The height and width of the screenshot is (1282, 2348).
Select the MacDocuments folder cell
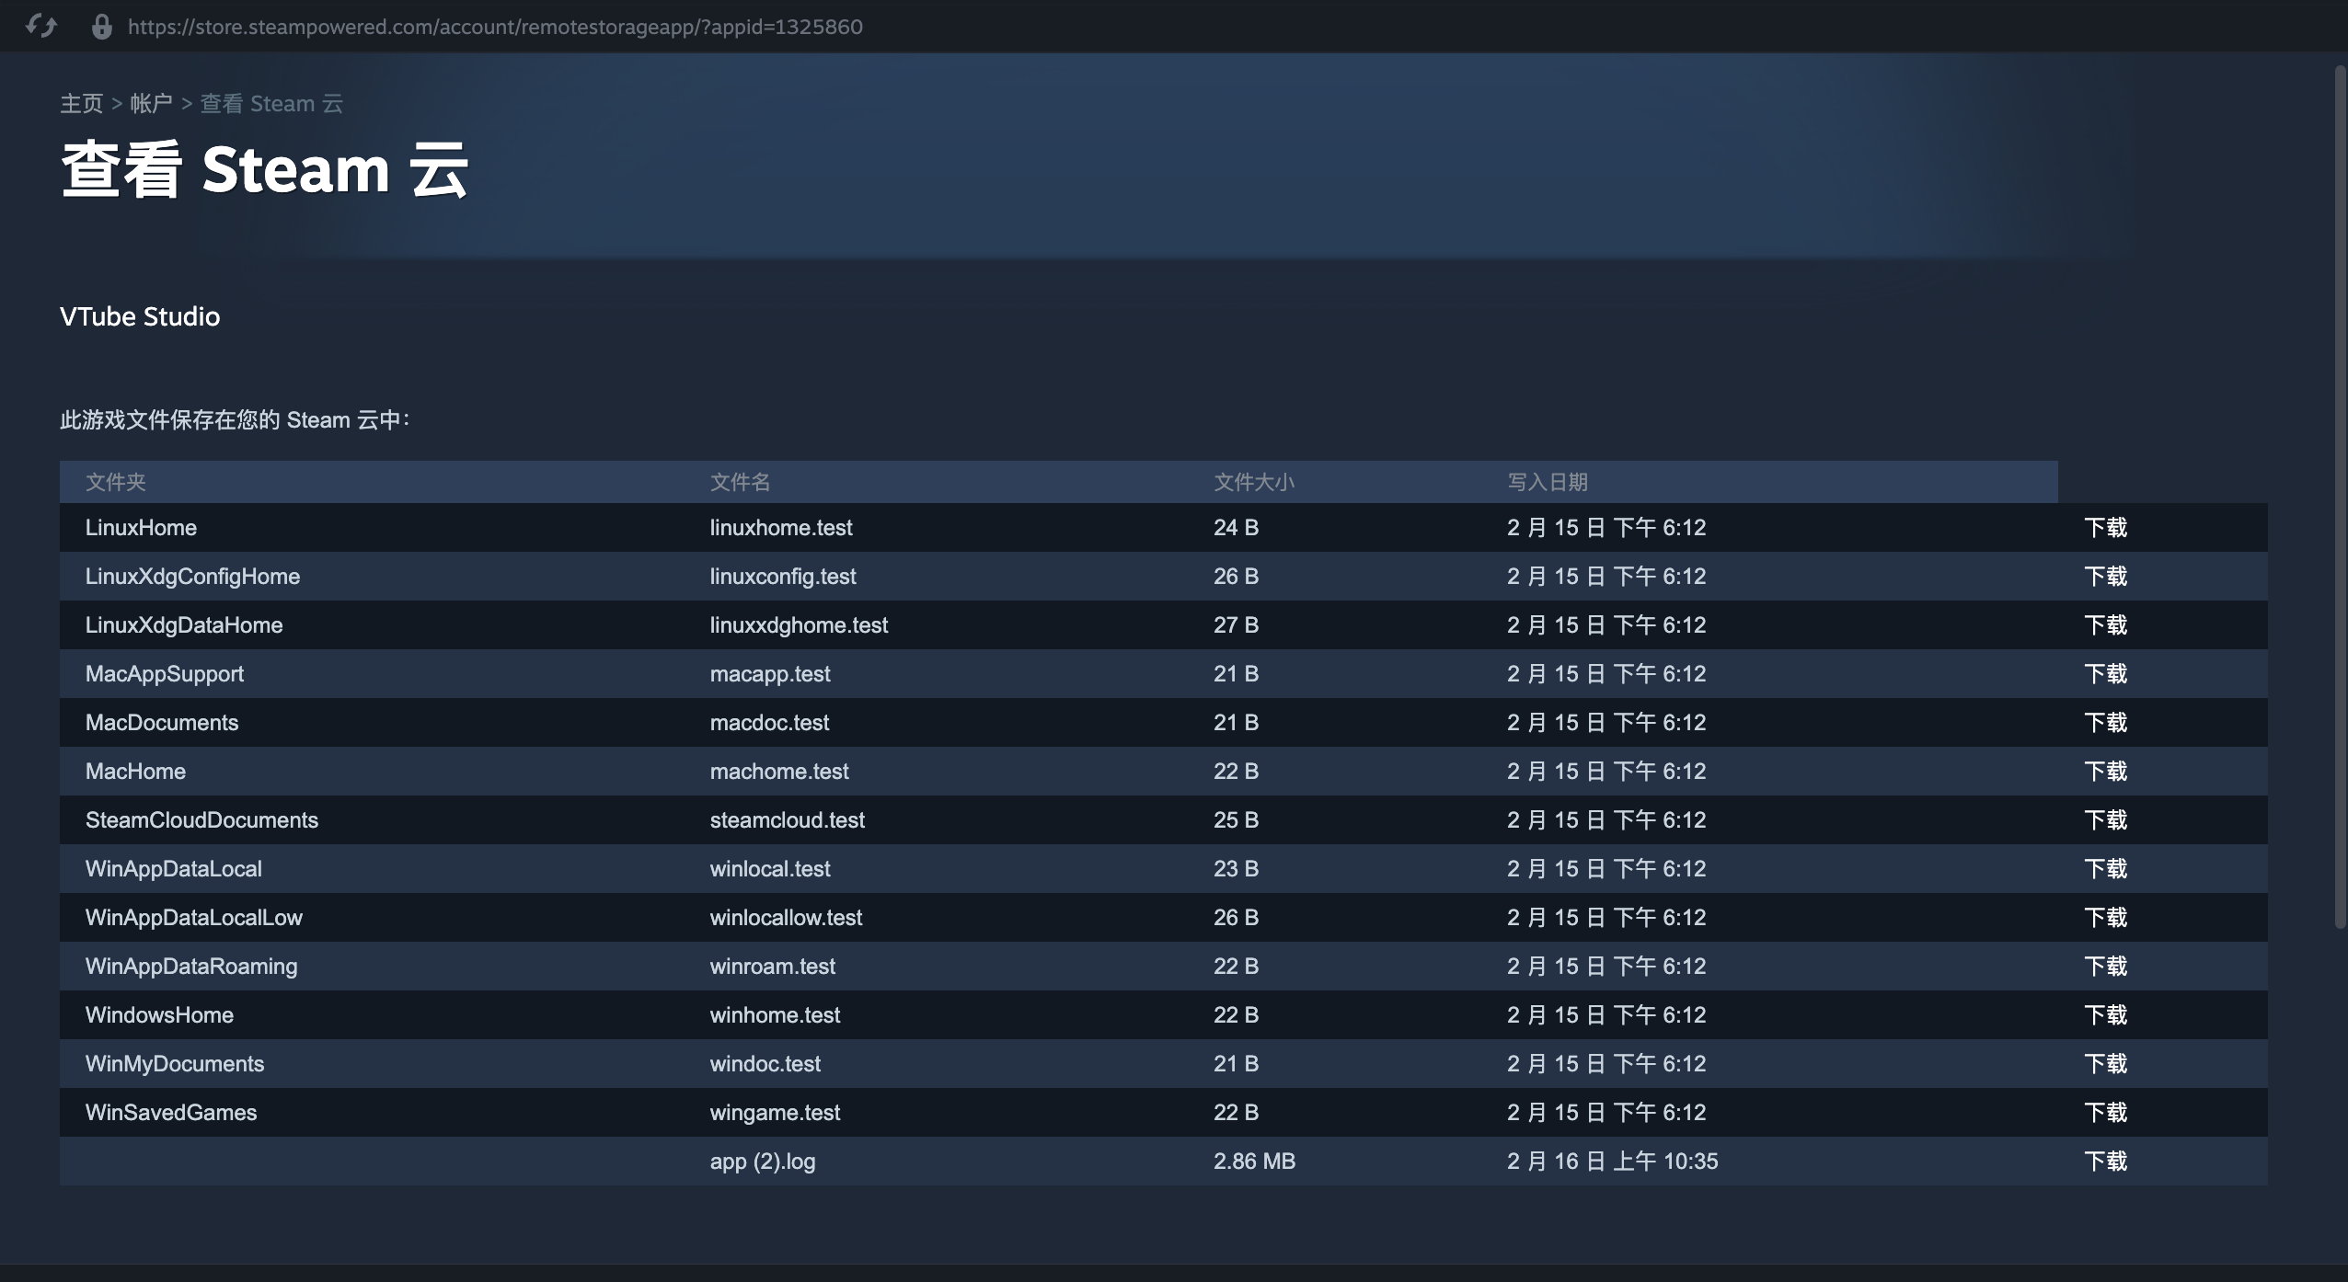(x=162, y=723)
